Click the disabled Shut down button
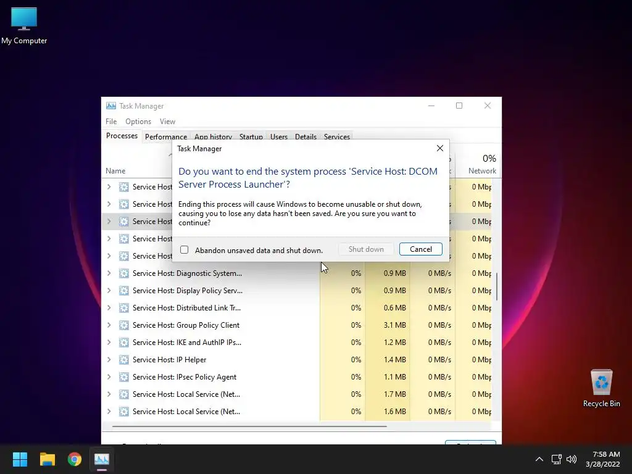 tap(366, 249)
